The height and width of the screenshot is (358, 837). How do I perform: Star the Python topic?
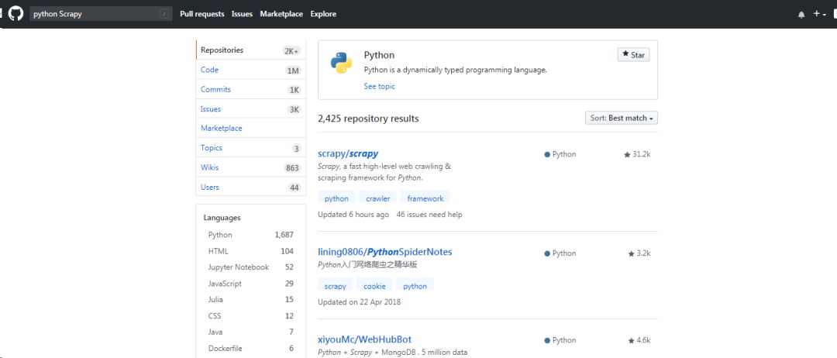(634, 55)
